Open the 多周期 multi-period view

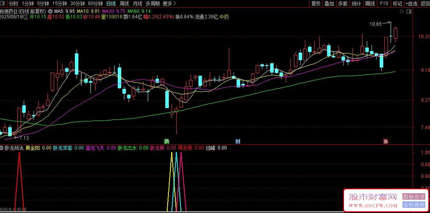tap(153, 3)
